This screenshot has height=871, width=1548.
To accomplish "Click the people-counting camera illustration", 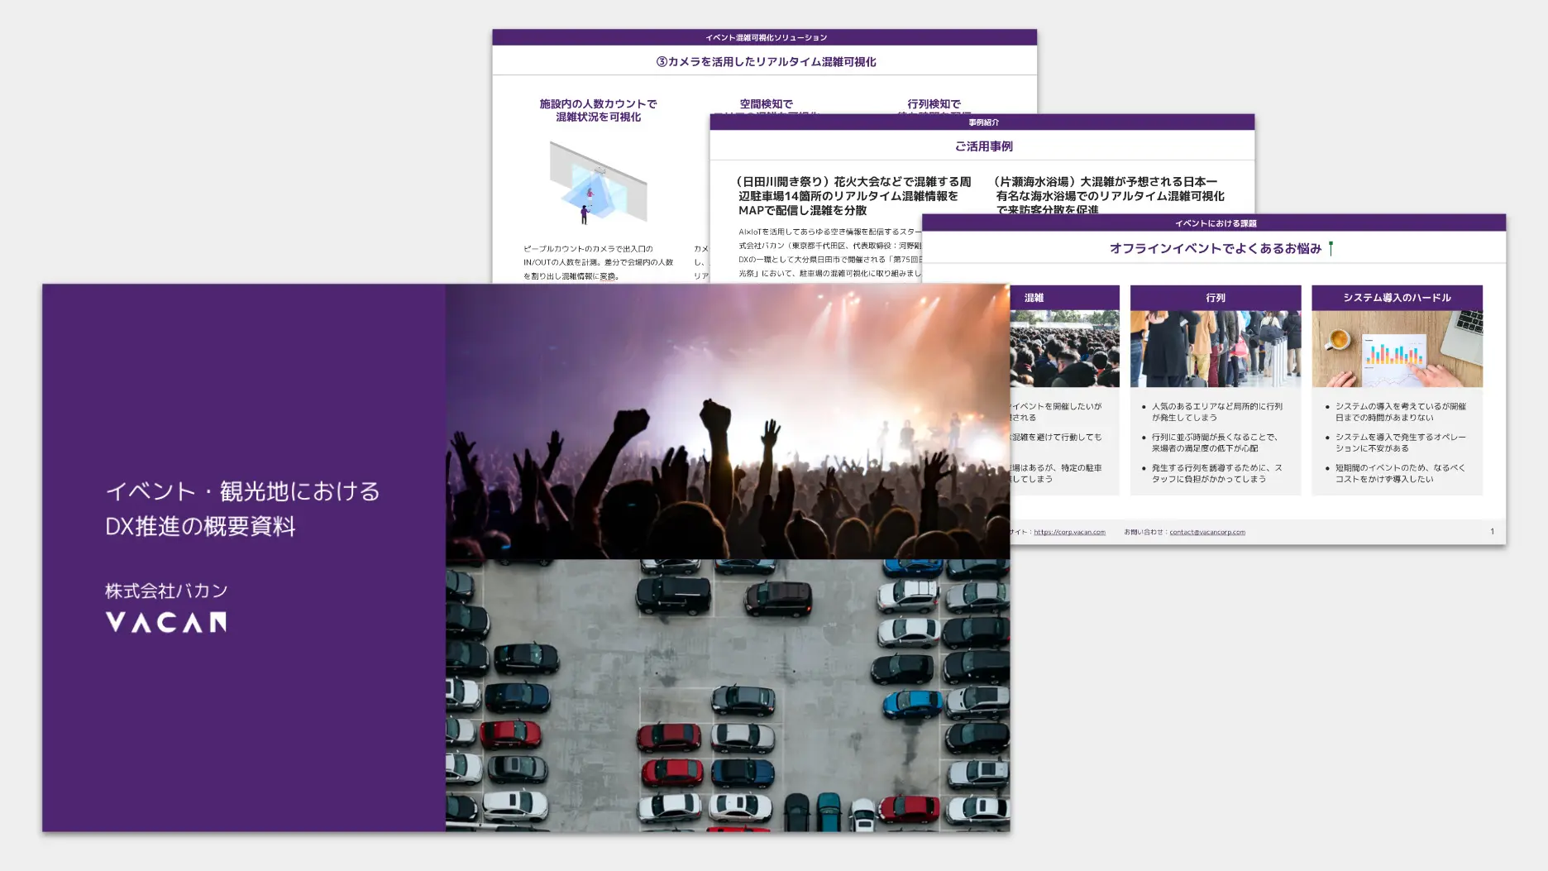I will coord(598,183).
